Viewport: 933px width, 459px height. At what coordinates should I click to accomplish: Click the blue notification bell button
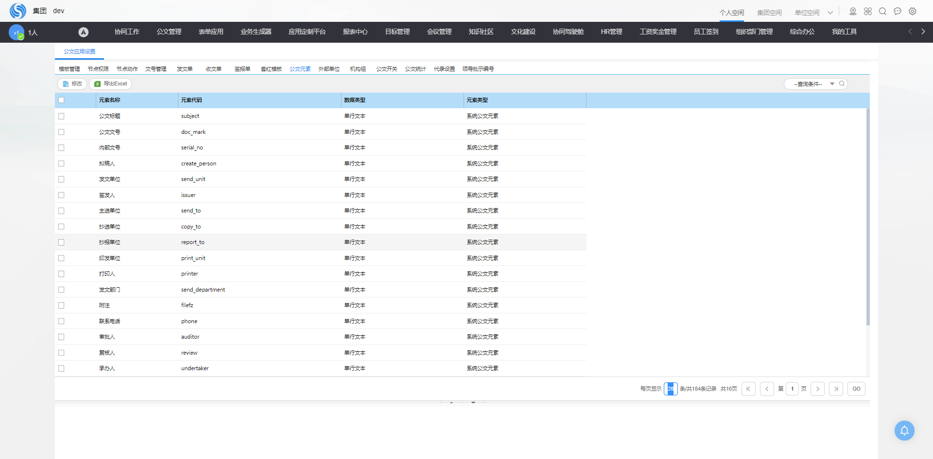904,430
